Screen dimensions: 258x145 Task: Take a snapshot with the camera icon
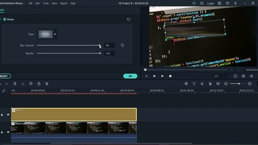point(243,76)
